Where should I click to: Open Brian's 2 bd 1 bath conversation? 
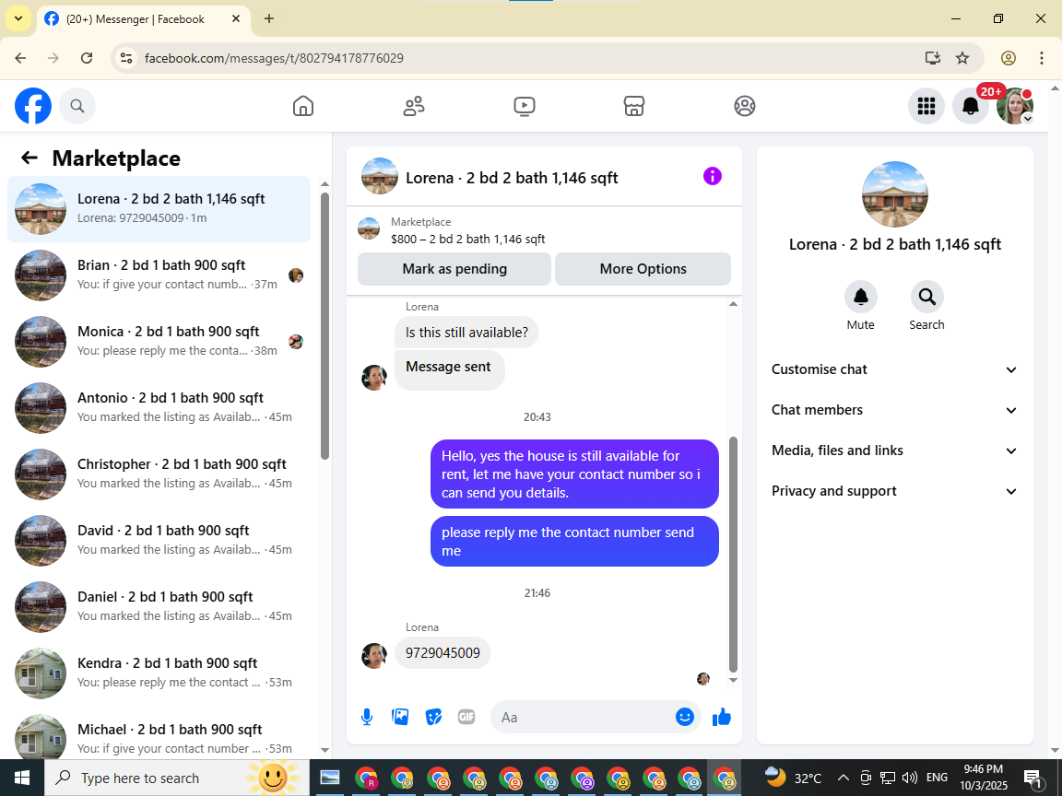point(159,275)
